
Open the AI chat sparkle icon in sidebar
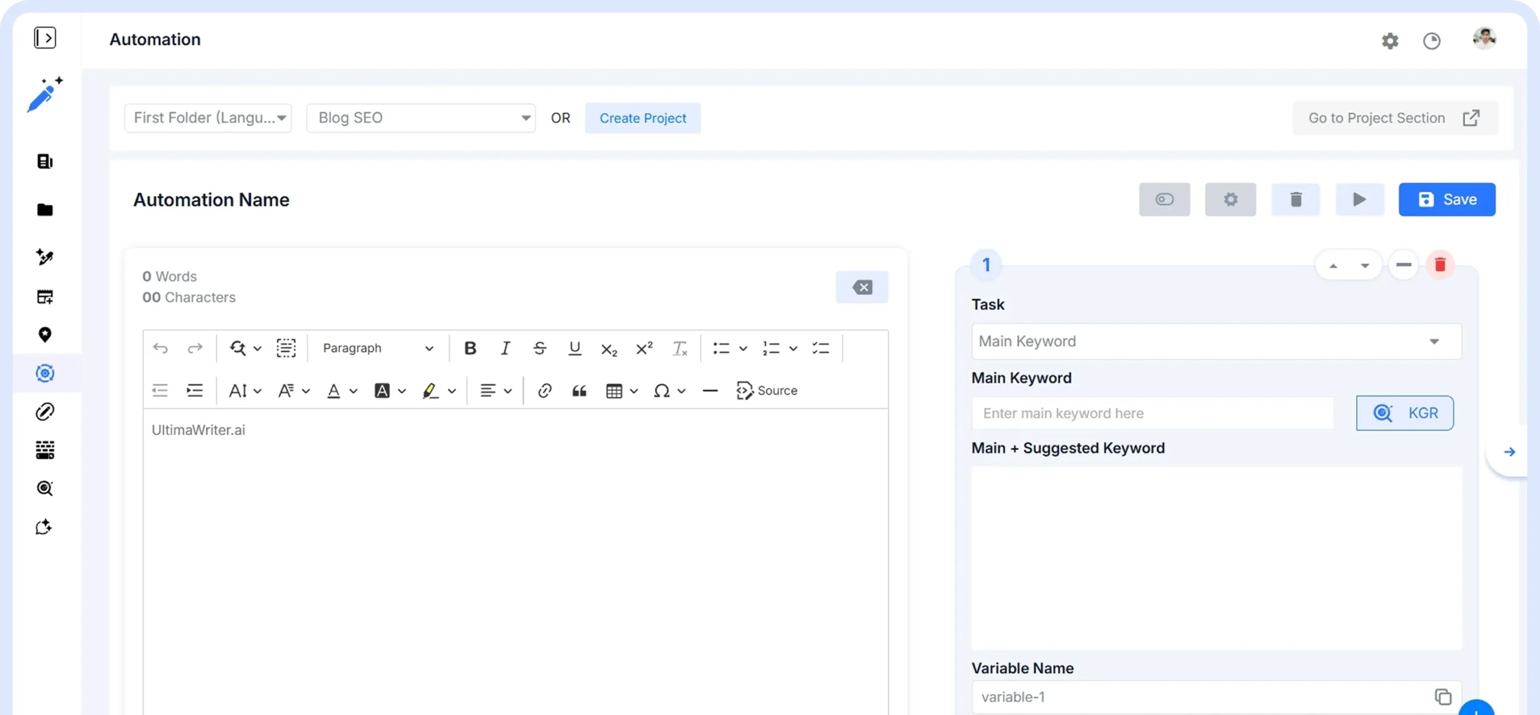44,527
